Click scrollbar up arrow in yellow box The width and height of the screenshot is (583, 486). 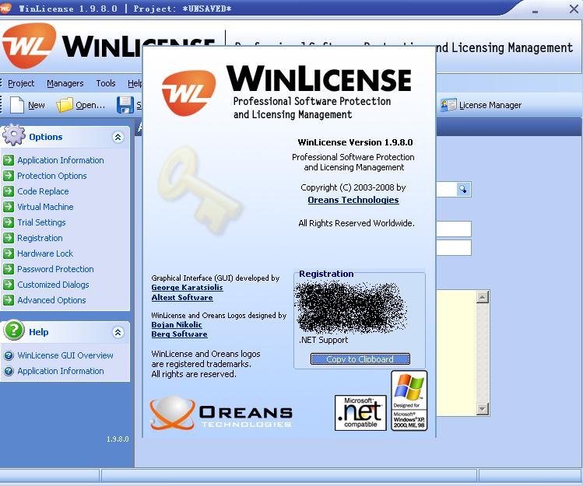point(483,297)
